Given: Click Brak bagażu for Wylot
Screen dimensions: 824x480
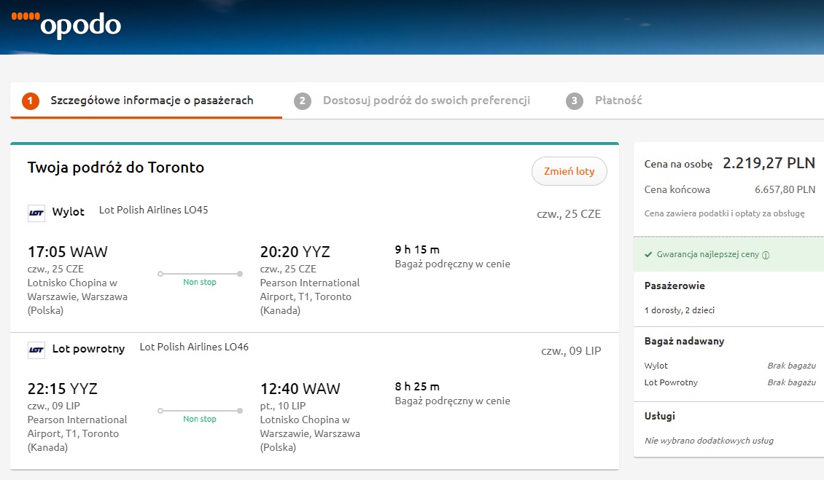Looking at the screenshot, I should tap(791, 366).
